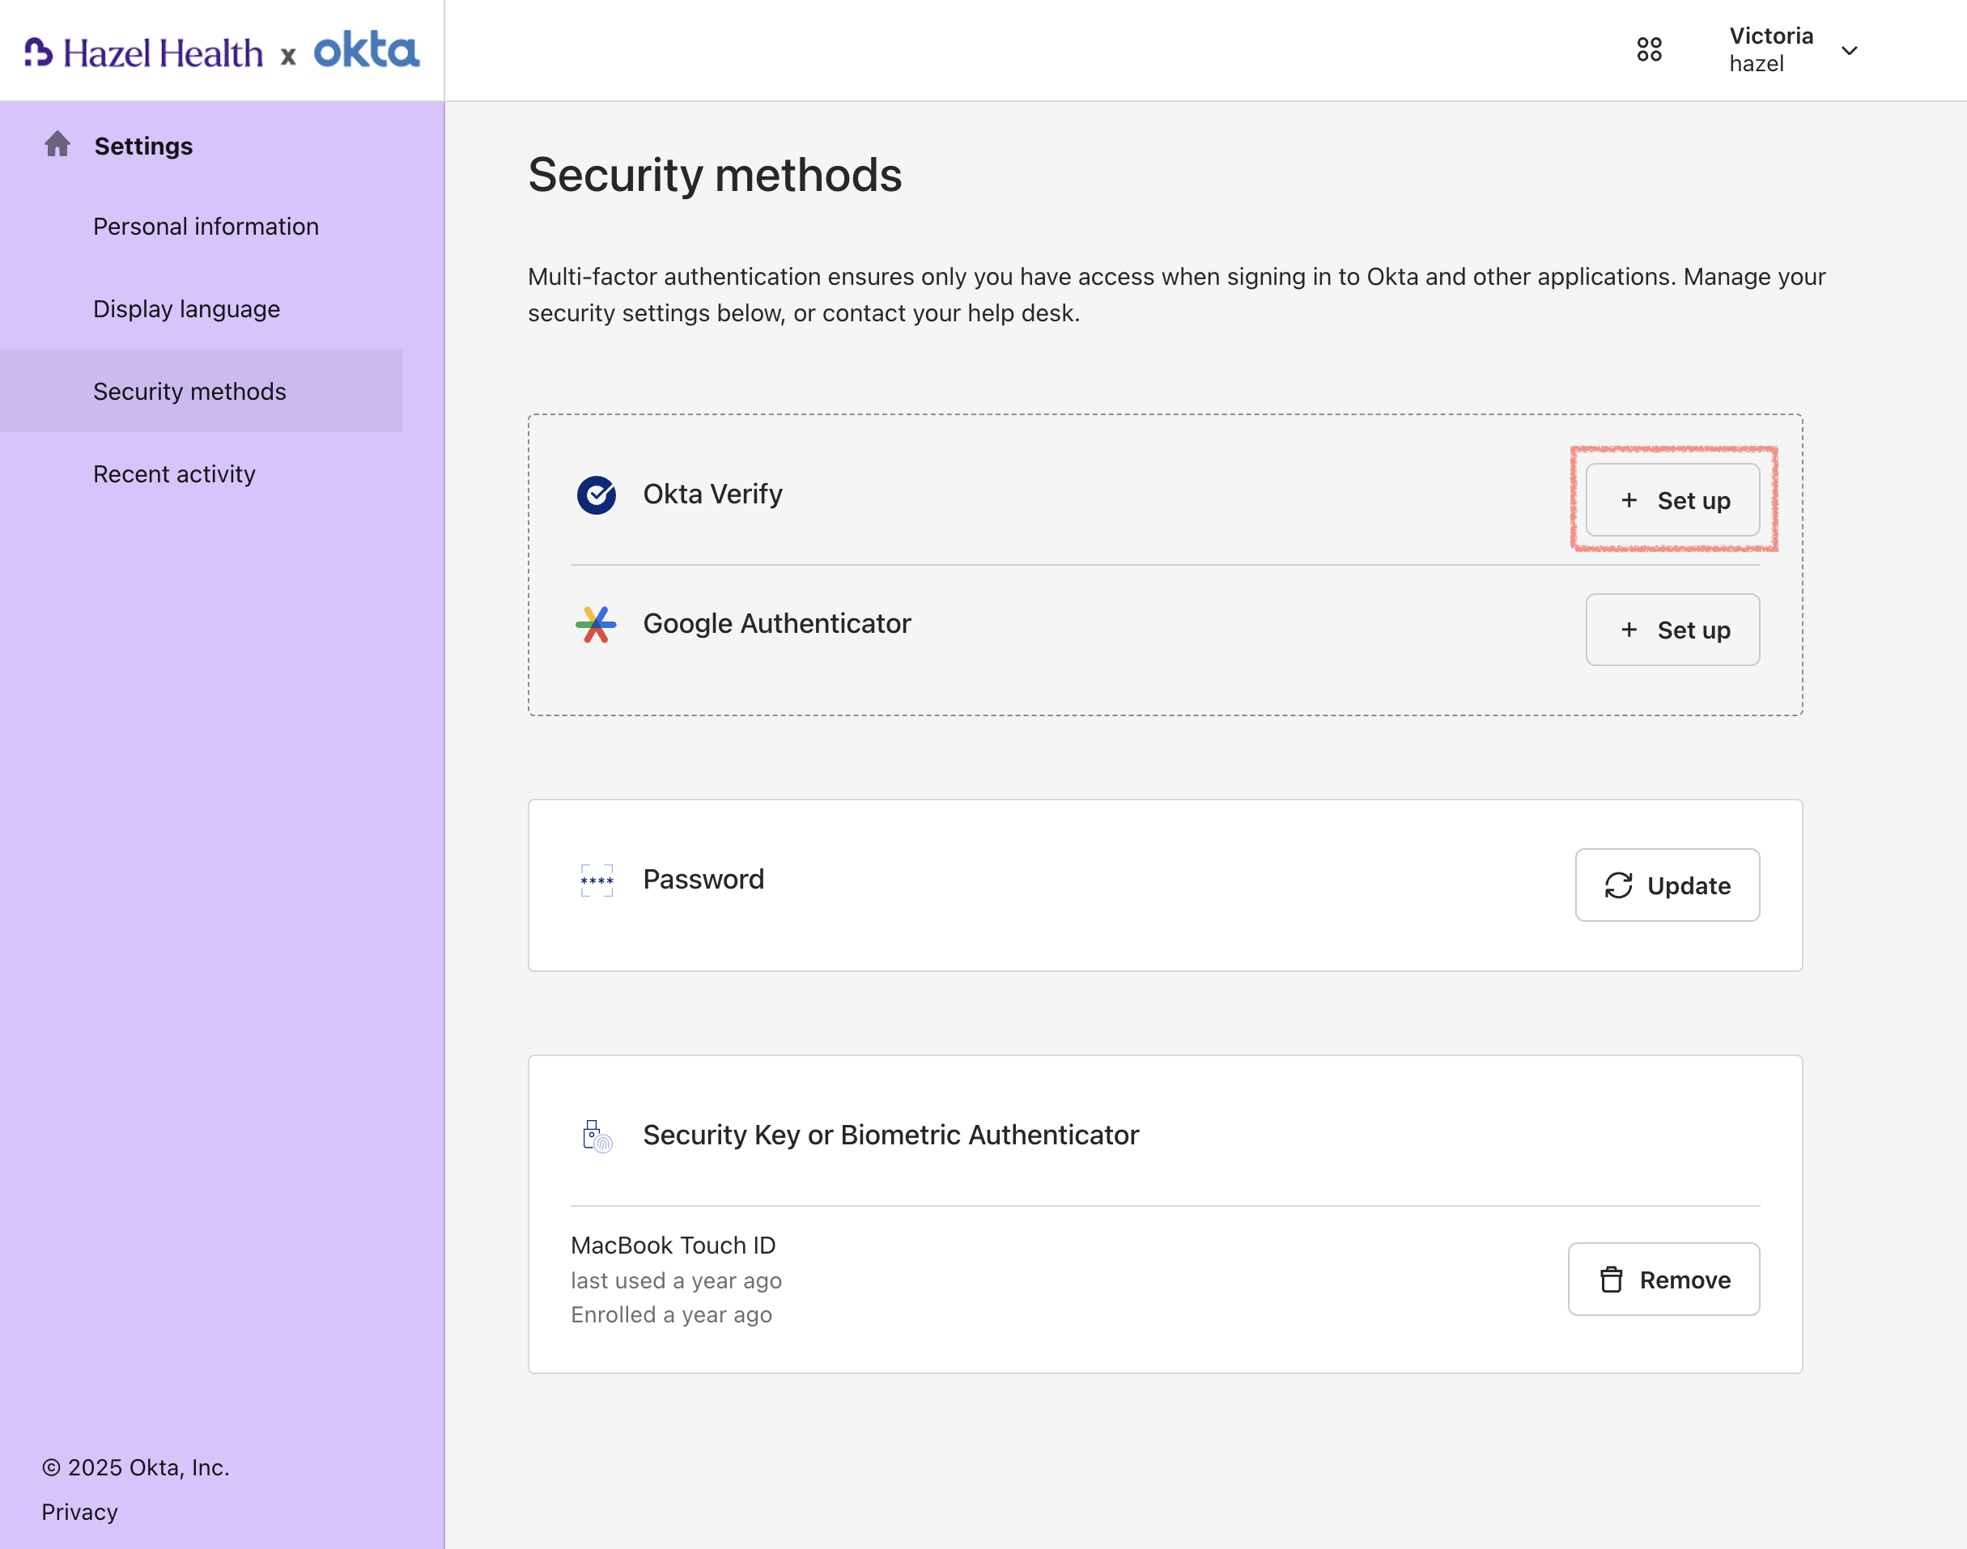Click the Hazel Health logo
The image size is (1967, 1549).
click(142, 52)
